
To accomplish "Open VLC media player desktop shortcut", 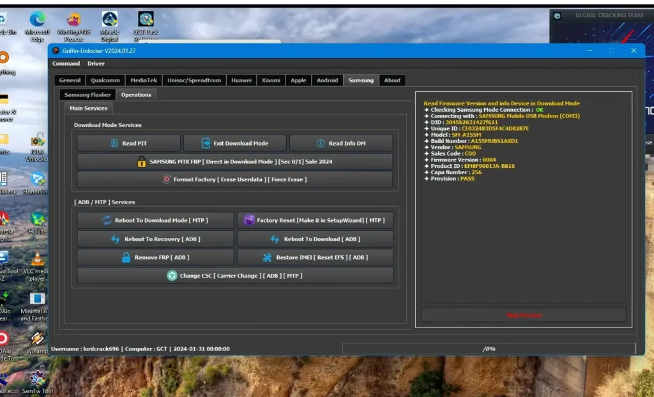I will [x=37, y=265].
